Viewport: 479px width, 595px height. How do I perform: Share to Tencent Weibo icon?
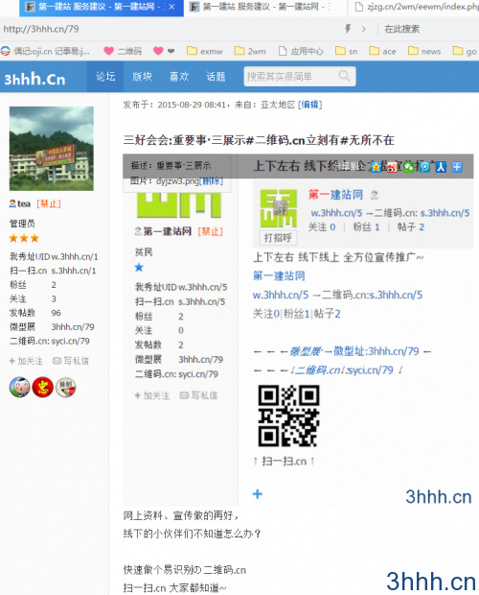click(424, 167)
